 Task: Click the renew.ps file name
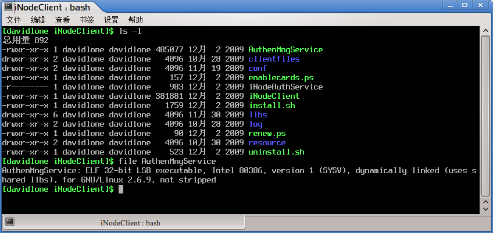267,133
